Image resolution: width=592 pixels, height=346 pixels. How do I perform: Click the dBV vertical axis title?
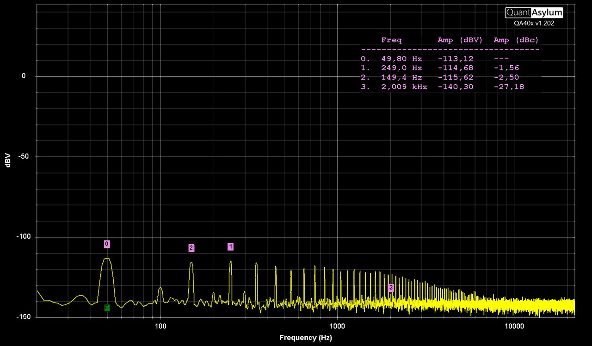point(8,160)
